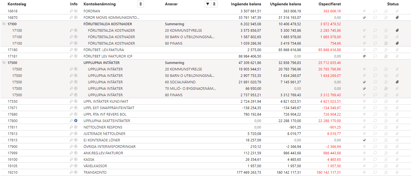
Task: Open the Ansvar column filter dropdown
Action: [x=208, y=4]
